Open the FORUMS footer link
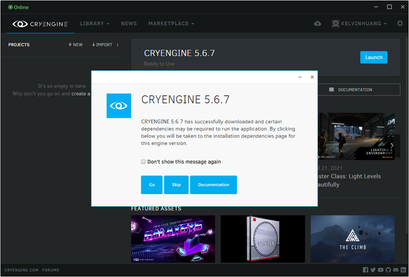Viewport: 409px width, 277px height. (x=51, y=270)
